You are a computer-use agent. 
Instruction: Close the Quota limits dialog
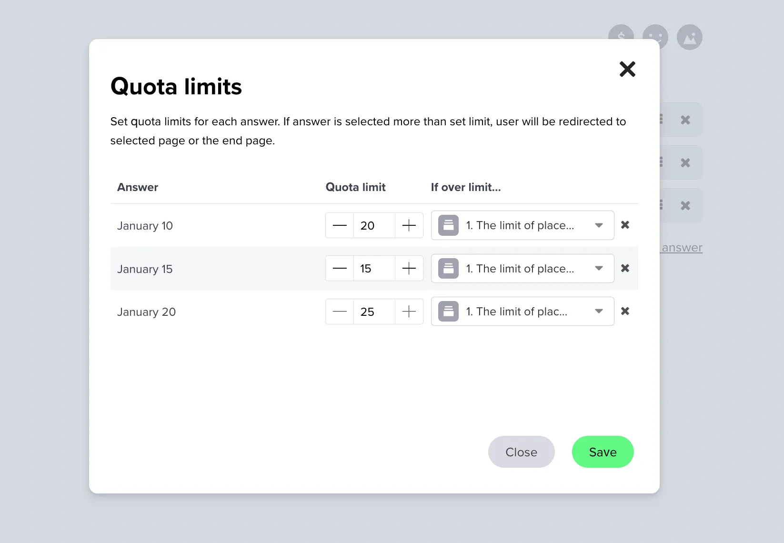[628, 69]
